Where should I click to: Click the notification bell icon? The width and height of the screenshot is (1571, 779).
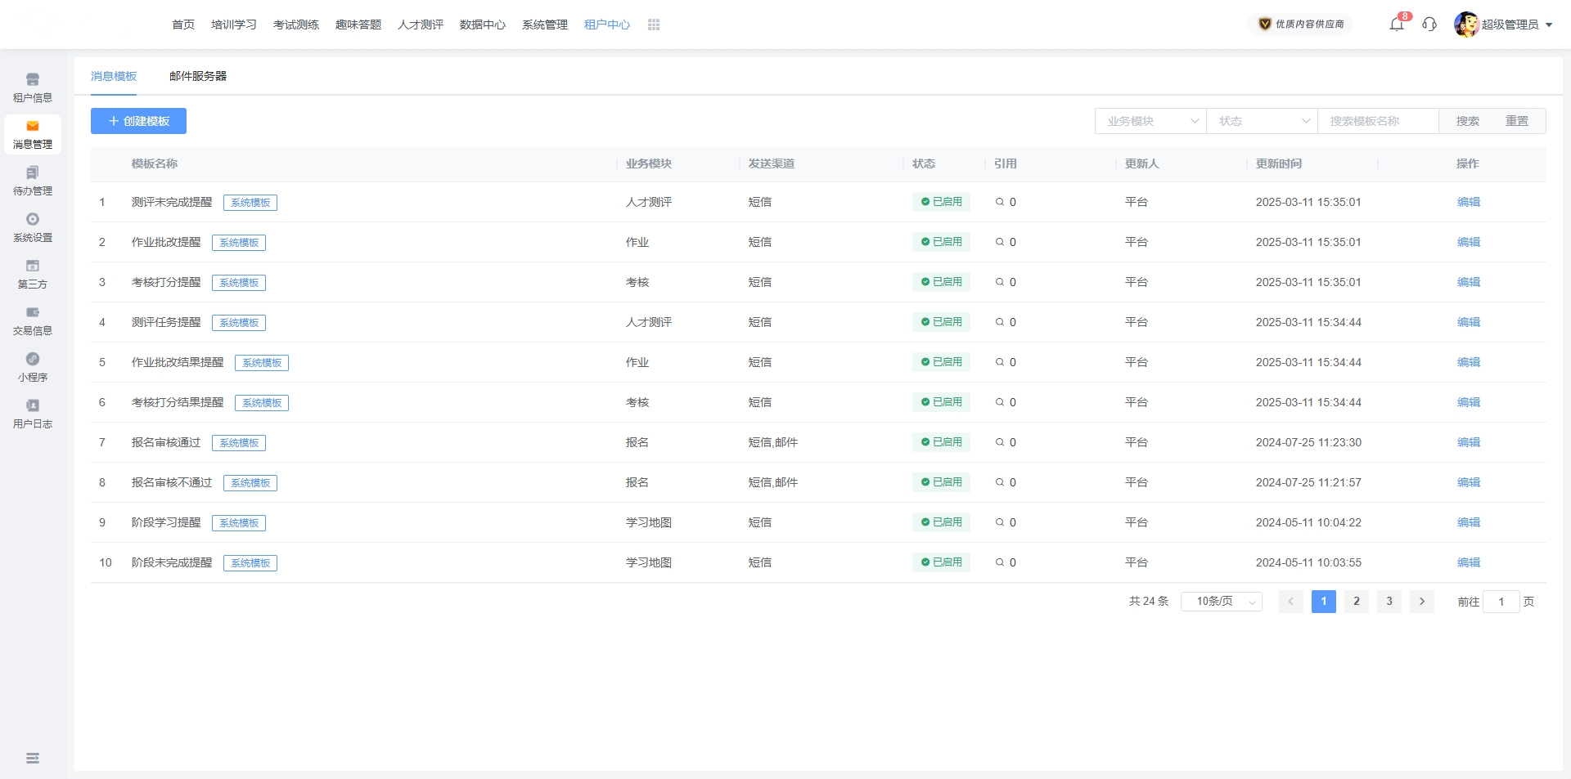[x=1397, y=25]
